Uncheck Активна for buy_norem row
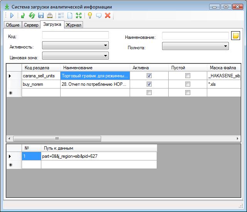The image size is (247, 212). coord(149,84)
